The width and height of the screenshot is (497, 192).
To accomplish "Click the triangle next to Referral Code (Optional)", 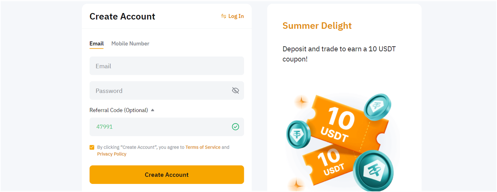I will coord(152,110).
